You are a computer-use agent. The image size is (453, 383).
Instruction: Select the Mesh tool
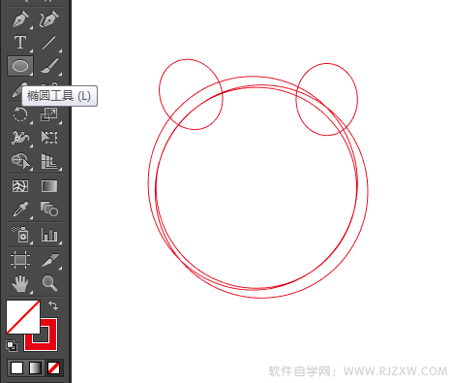[20, 186]
